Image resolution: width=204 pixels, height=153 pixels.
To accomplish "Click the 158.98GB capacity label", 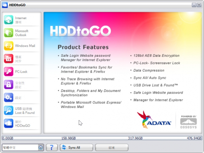I will click(x=69, y=138).
